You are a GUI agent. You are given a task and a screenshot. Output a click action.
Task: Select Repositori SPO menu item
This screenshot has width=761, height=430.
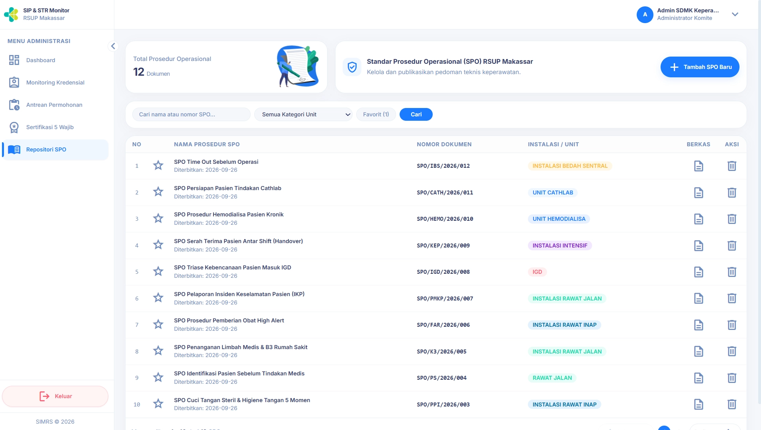coord(55,149)
